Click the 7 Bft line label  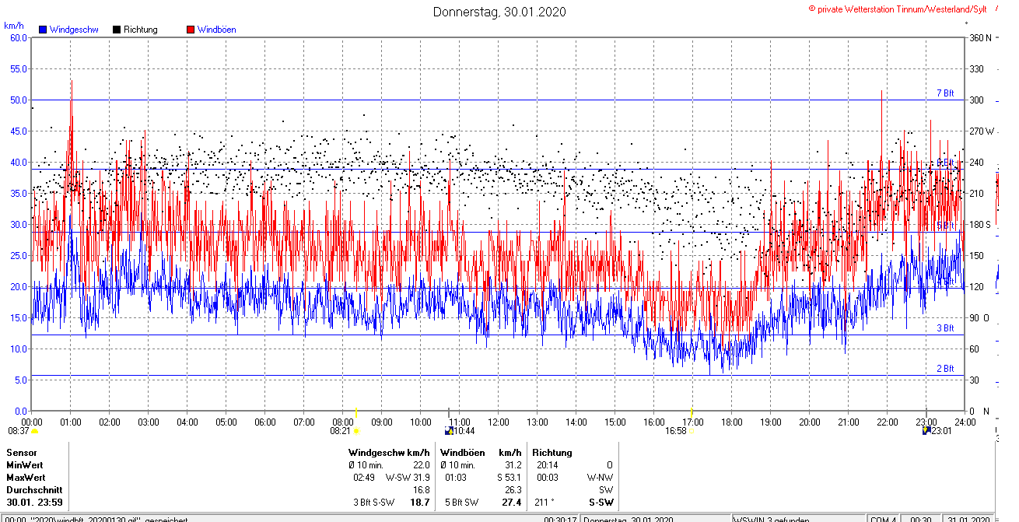point(945,93)
